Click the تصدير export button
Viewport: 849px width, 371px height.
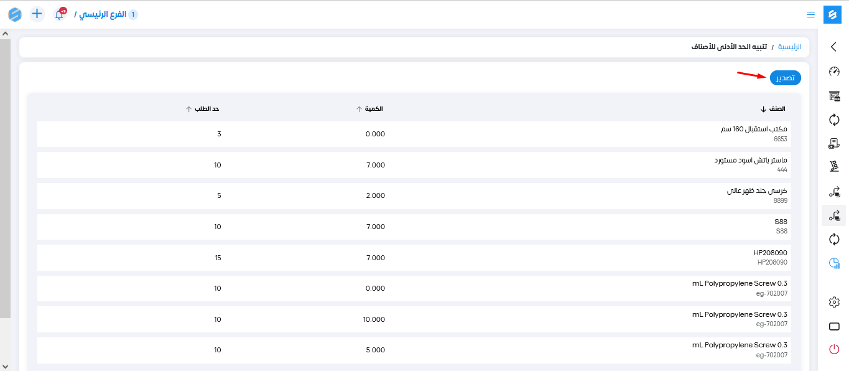click(785, 78)
